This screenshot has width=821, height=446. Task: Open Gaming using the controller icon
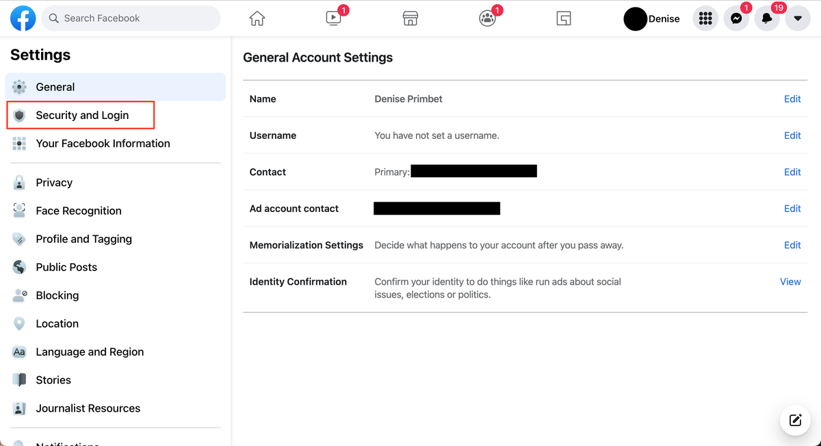(563, 18)
